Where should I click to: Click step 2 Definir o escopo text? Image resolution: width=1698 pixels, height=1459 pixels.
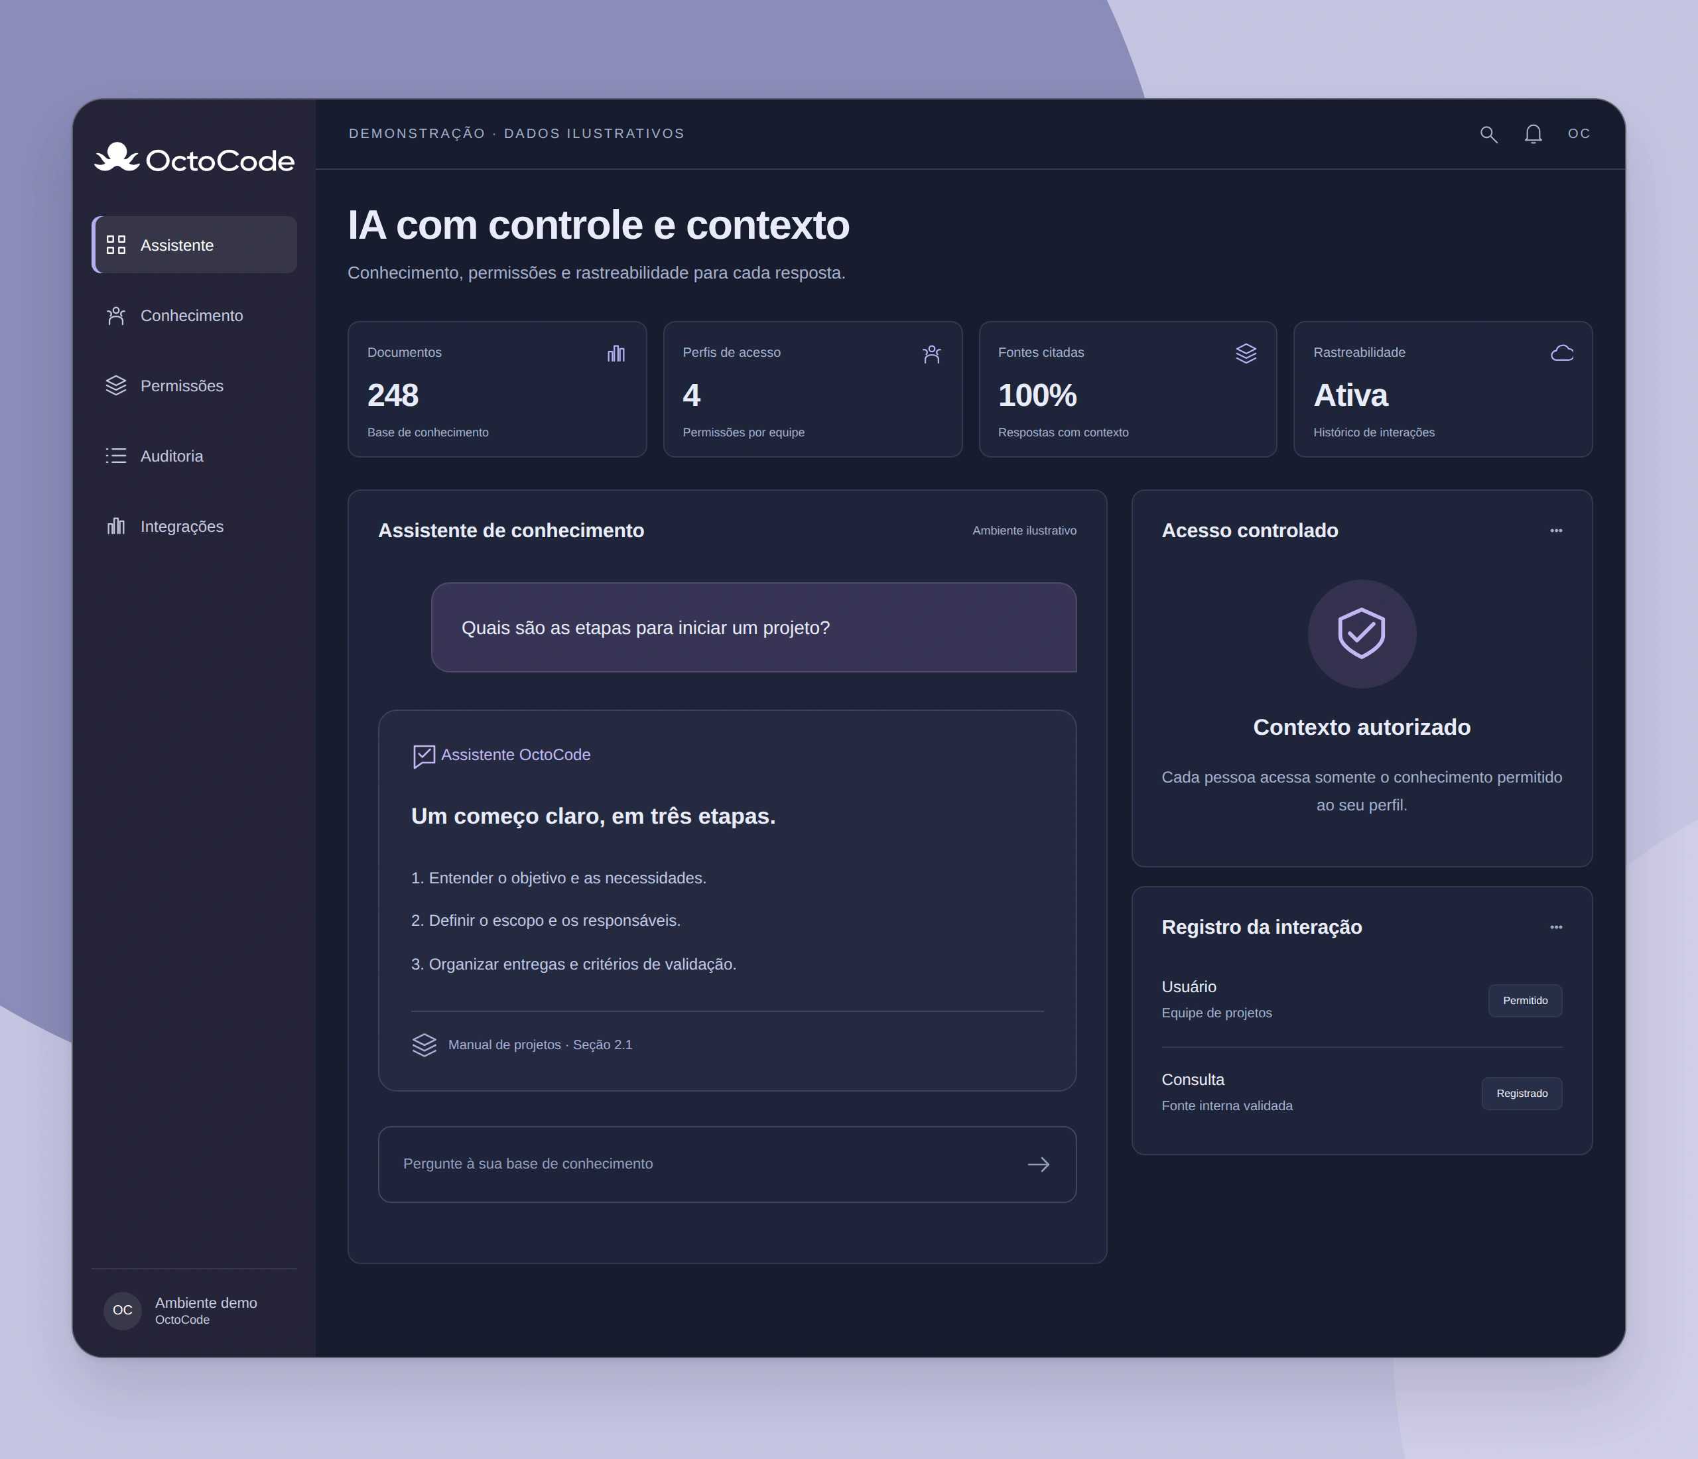pyautogui.click(x=546, y=920)
